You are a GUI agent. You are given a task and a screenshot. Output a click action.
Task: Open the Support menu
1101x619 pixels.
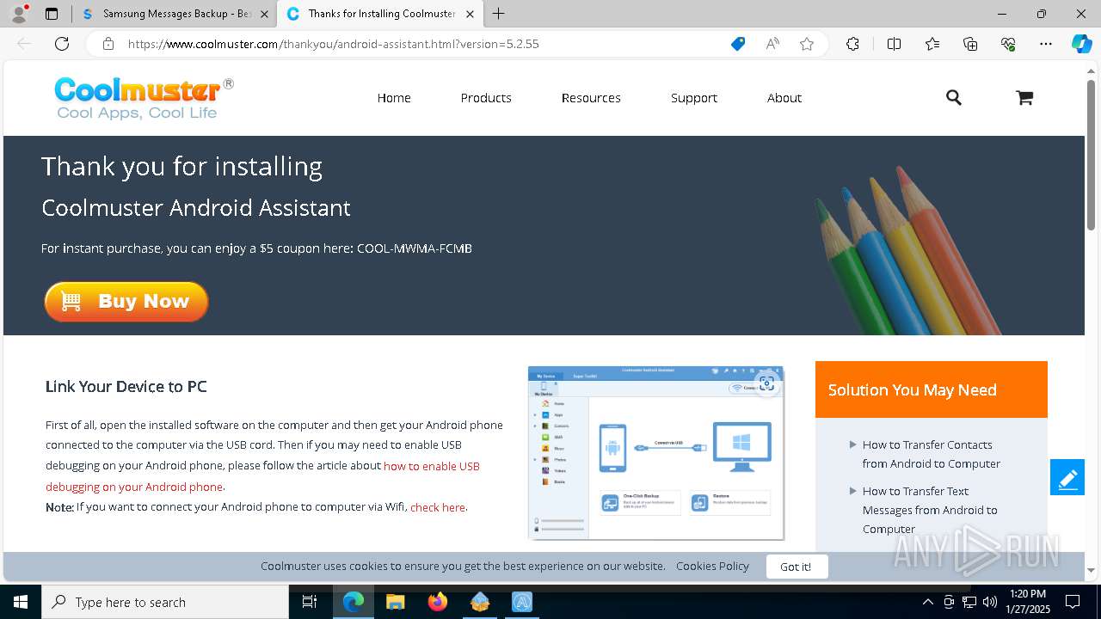tap(694, 98)
